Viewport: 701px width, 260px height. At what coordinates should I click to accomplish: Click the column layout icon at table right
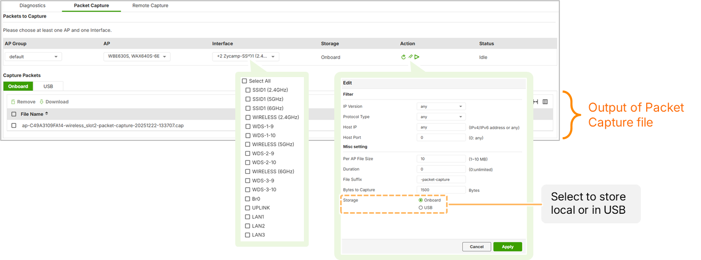[x=545, y=102]
